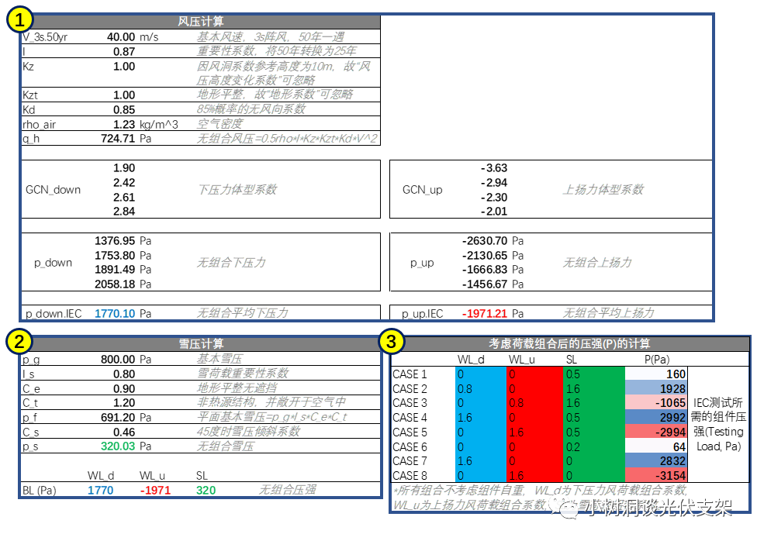Select the 无组合平均上扬力 note
Image resolution: width=757 pixels, height=541 pixels.
608,314
